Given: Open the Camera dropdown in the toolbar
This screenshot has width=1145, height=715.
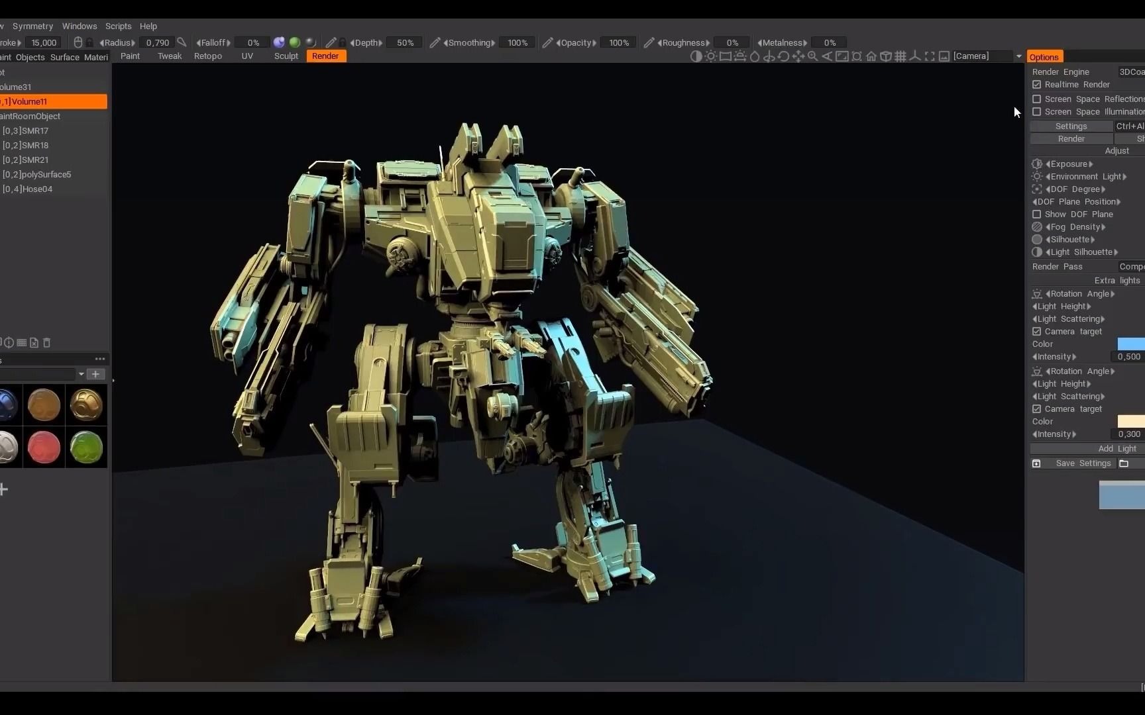Looking at the screenshot, I should [x=1018, y=56].
